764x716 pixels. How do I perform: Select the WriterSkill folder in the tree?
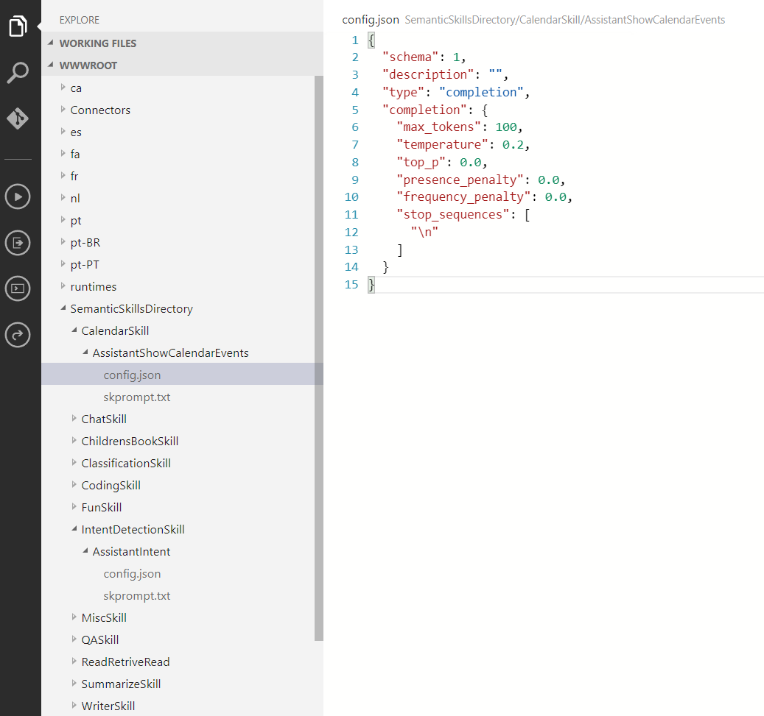click(108, 706)
